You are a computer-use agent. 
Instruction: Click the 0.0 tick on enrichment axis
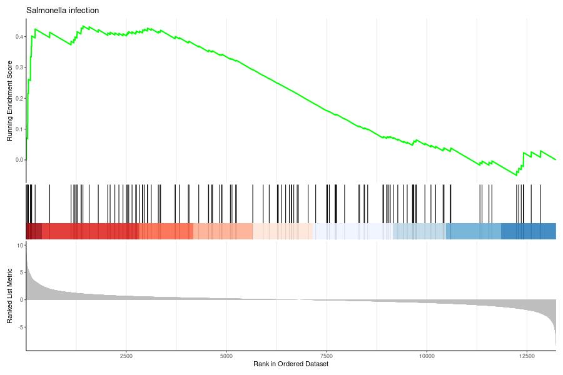19,160
